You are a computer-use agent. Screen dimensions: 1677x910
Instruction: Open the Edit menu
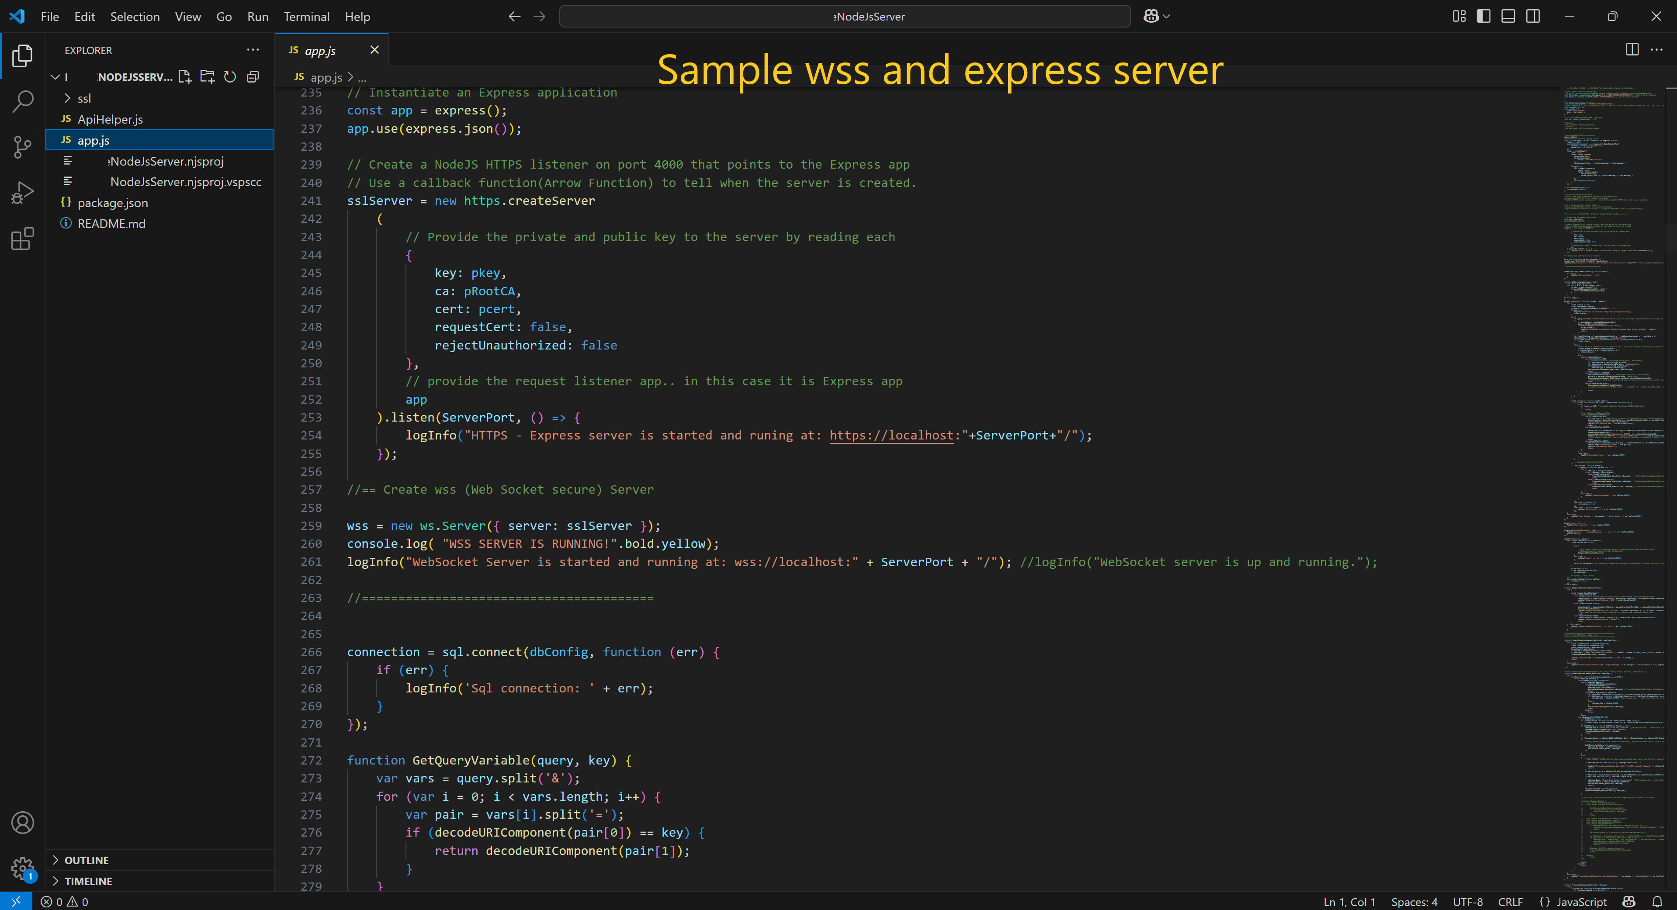[x=85, y=16]
